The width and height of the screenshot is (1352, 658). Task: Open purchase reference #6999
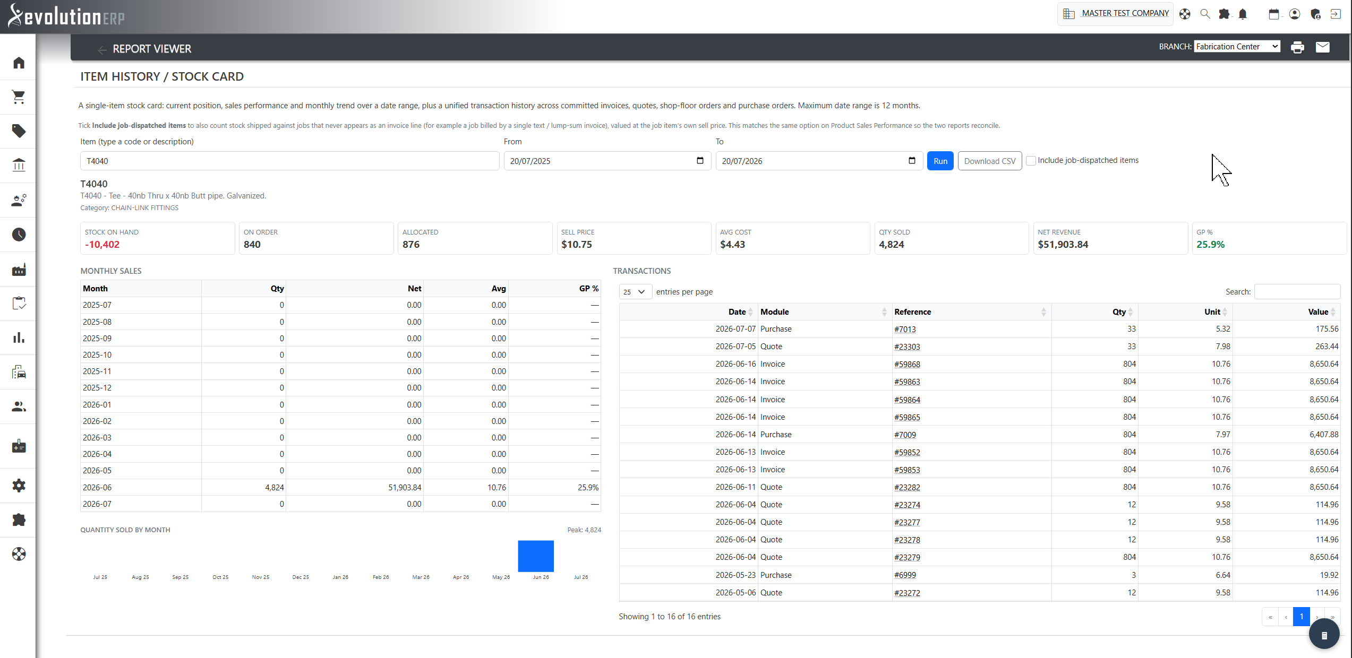click(x=905, y=575)
